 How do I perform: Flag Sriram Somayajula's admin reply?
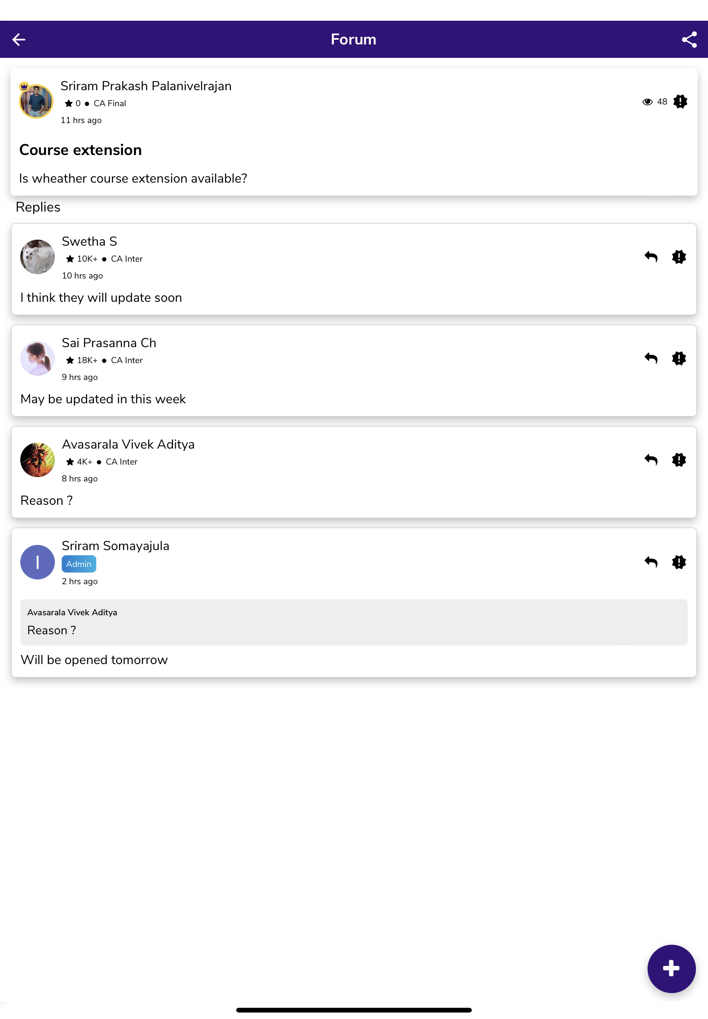(x=679, y=562)
